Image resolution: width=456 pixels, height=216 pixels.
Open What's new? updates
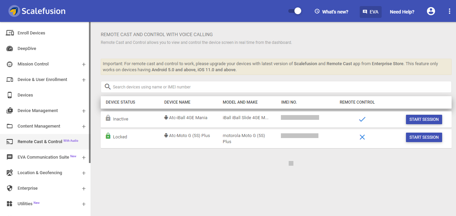coord(331,11)
